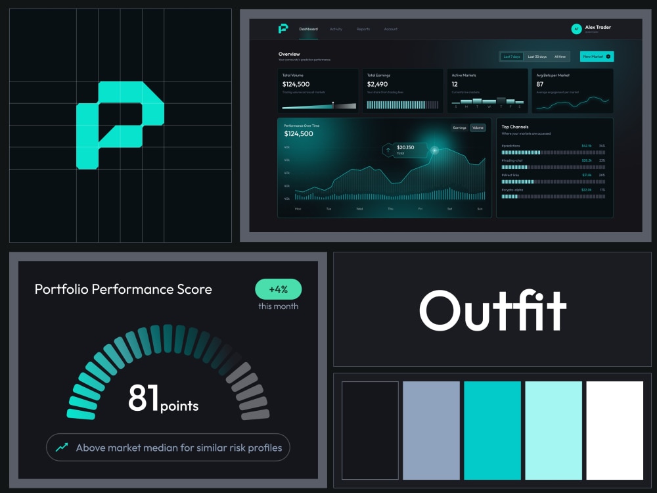Select the dark black color swatch
This screenshot has height=493, width=657.
370,431
